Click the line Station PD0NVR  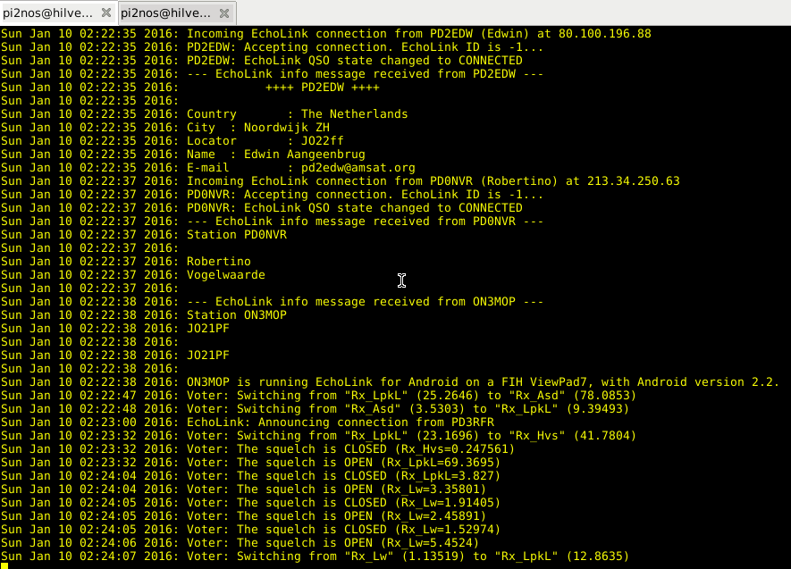(x=237, y=235)
